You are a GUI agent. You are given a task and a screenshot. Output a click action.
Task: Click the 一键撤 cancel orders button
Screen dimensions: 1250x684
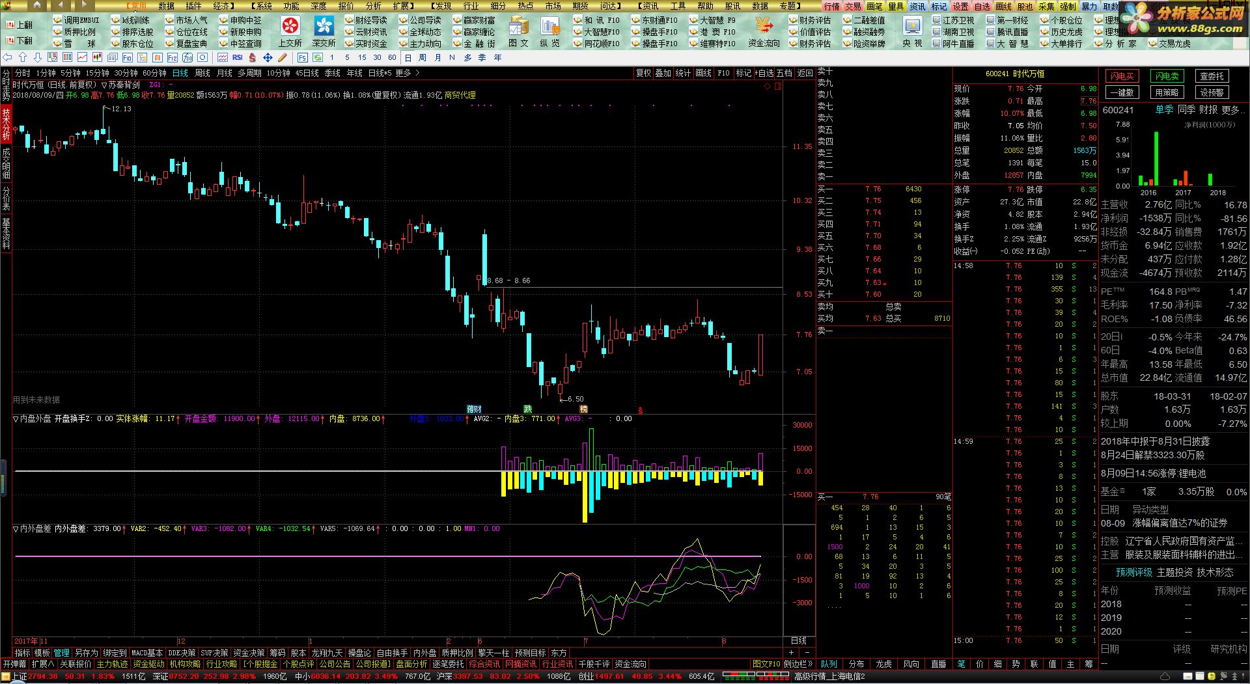tap(1122, 92)
